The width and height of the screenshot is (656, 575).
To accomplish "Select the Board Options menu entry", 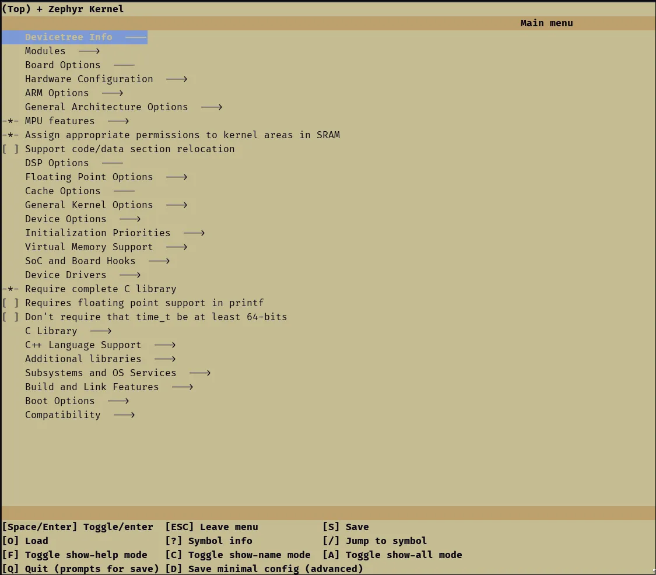I will click(x=62, y=65).
